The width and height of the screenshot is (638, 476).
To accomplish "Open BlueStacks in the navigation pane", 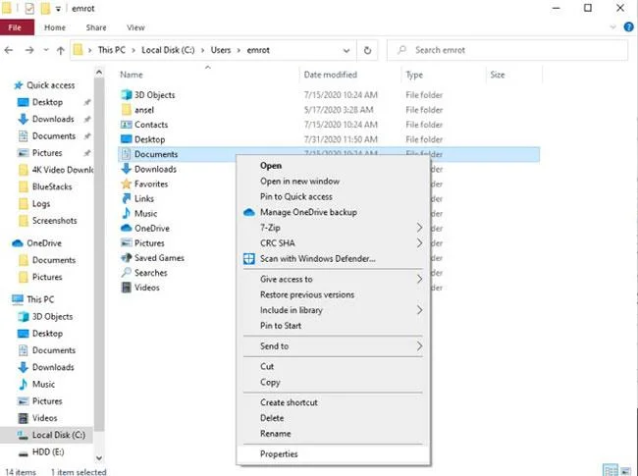I will tap(52, 186).
